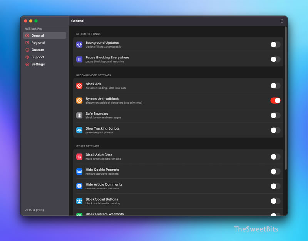Click the Safe Browsing label

(x=97, y=113)
